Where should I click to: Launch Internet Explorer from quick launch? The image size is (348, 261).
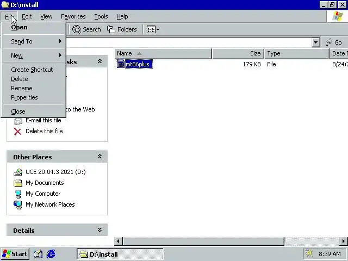coord(51,254)
